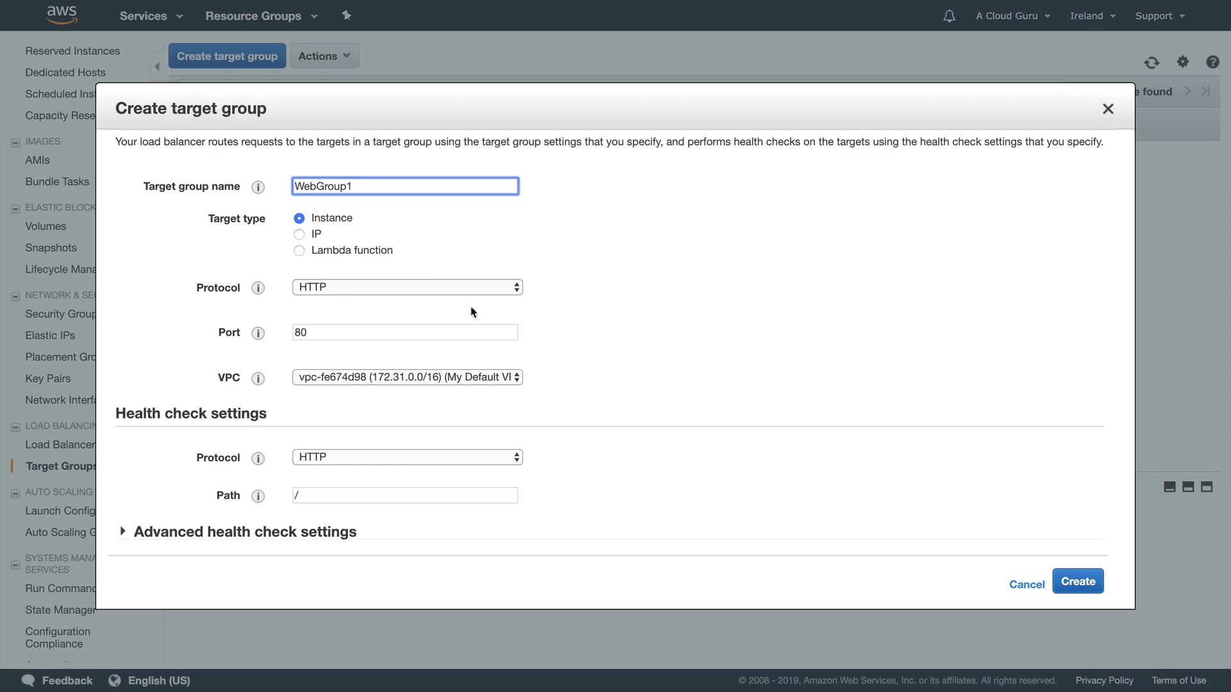Viewport: 1231px width, 692px height.
Task: Click the pin shortcut icon in navbar
Action: coord(346,15)
